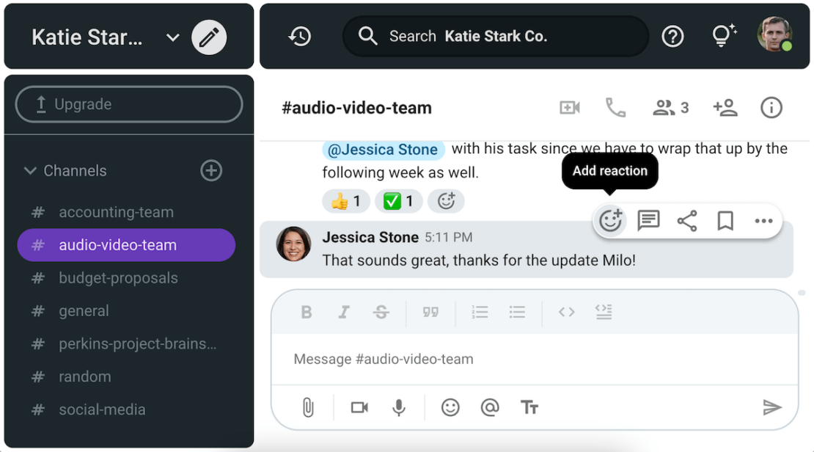The width and height of the screenshot is (814, 452).
Task: Toggle the thumbs up reaction
Action: [x=347, y=201]
